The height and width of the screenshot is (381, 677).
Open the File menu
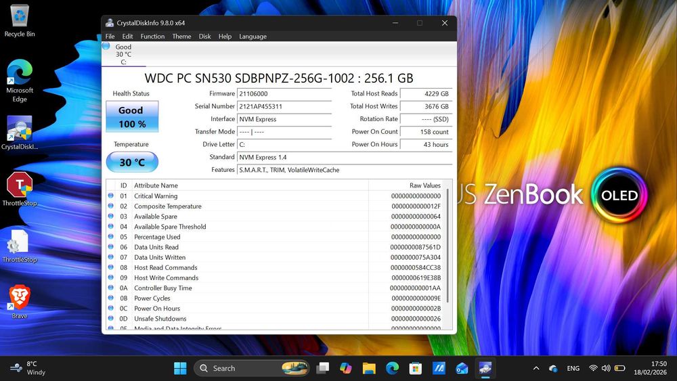pos(110,37)
